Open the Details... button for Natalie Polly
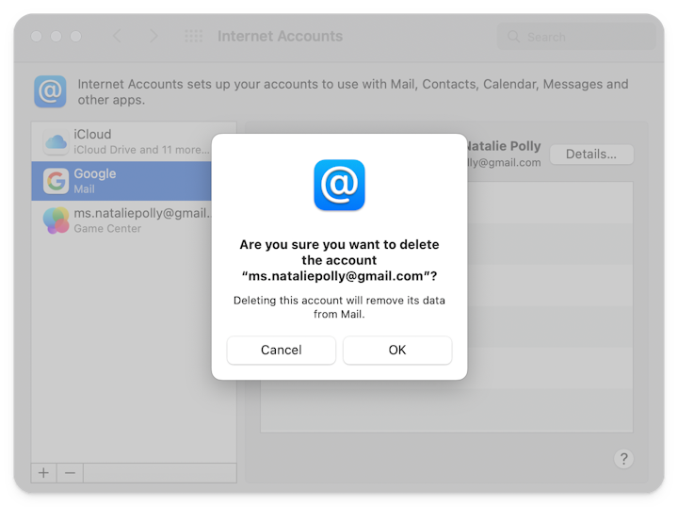The width and height of the screenshot is (678, 507). coord(591,154)
